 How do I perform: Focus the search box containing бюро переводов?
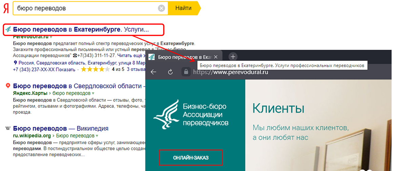(85, 8)
